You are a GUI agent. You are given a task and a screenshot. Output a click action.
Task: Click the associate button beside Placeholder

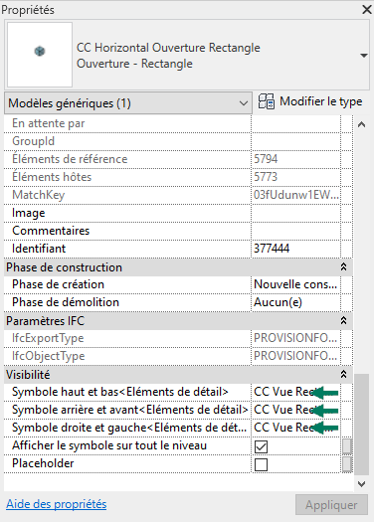click(x=347, y=464)
